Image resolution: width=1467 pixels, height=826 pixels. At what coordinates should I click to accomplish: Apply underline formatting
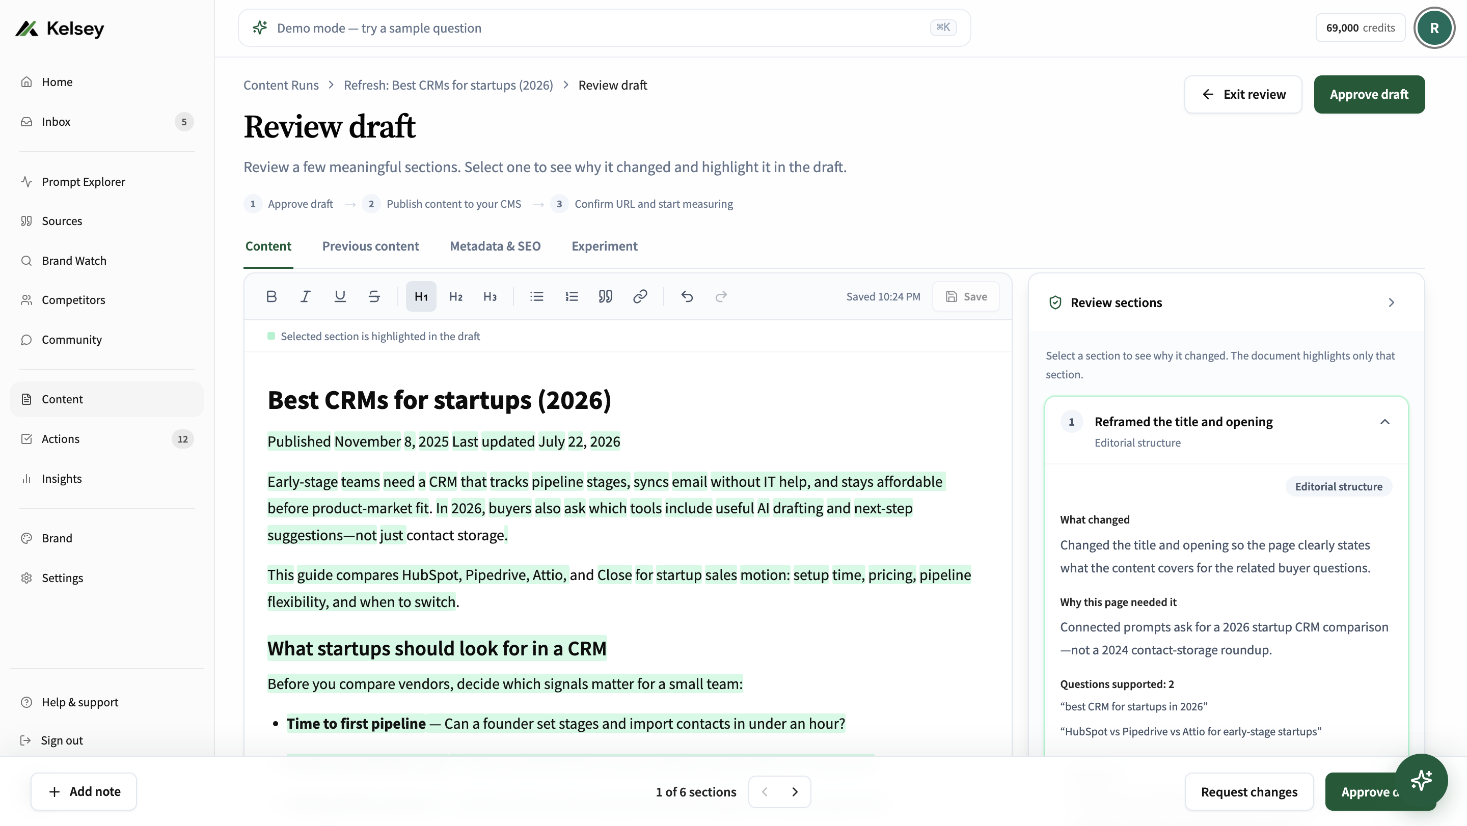coord(340,296)
